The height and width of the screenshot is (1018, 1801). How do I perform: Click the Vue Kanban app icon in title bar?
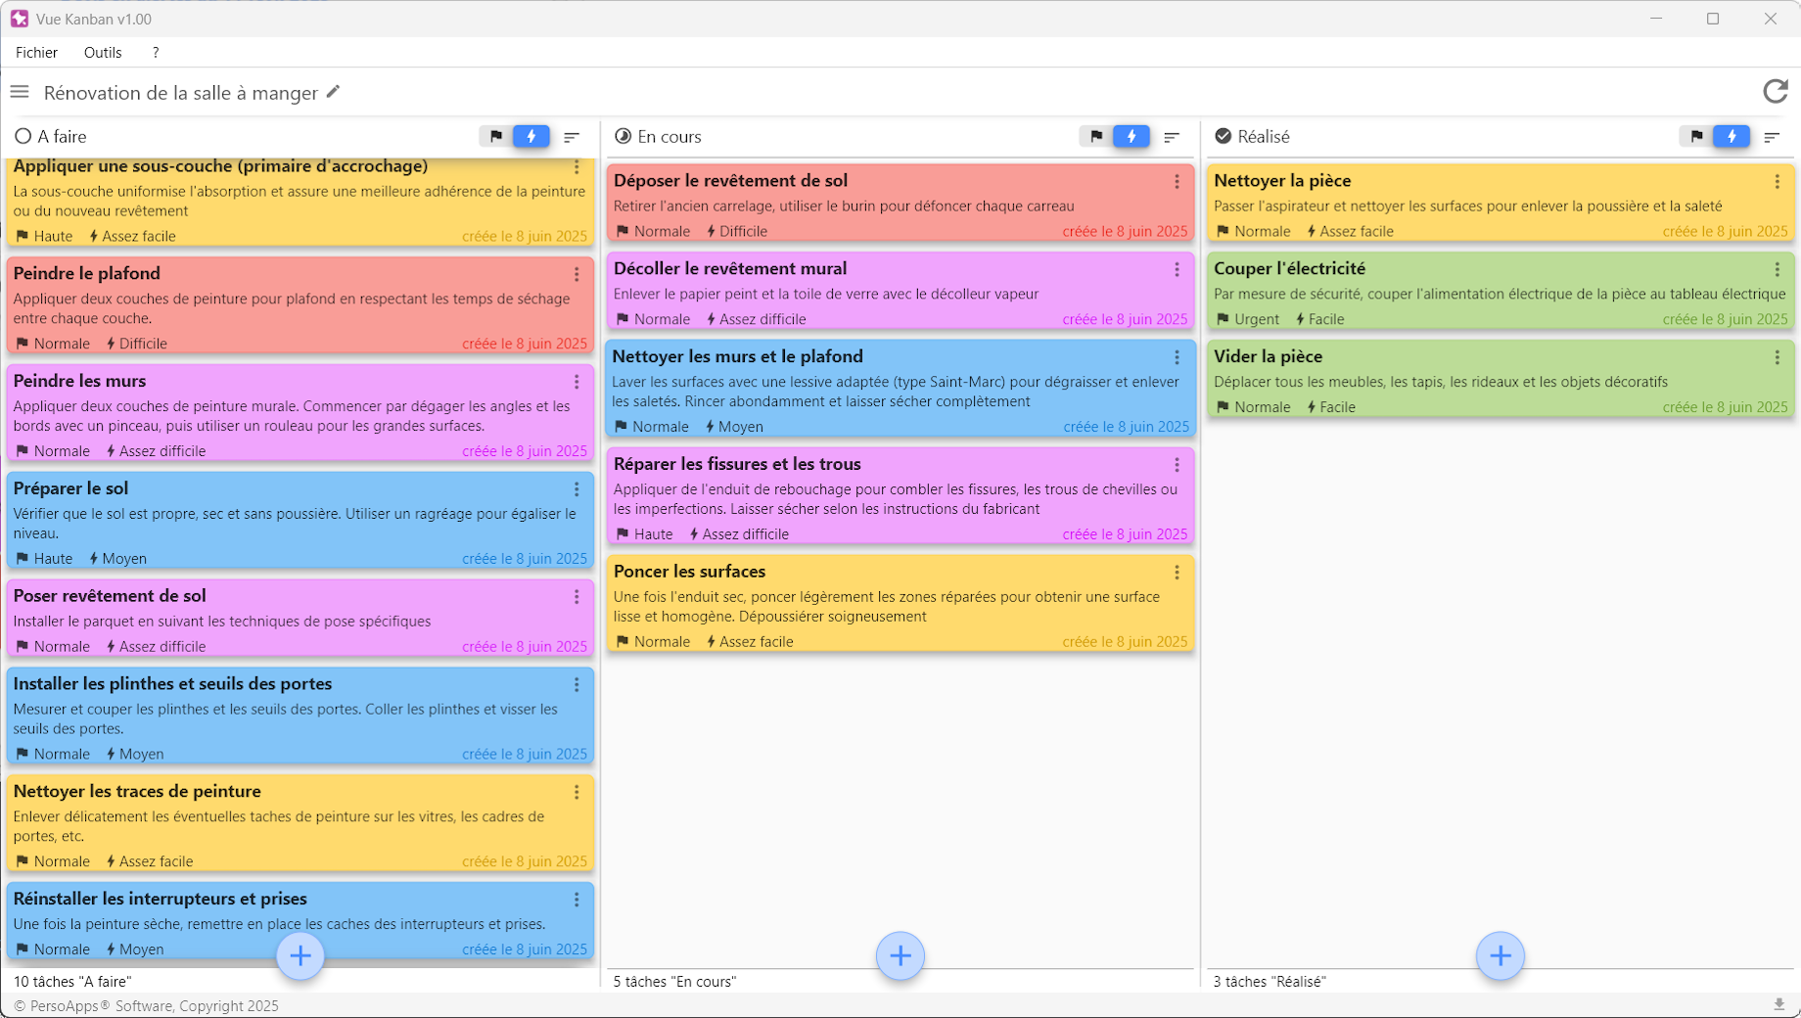coord(20,19)
